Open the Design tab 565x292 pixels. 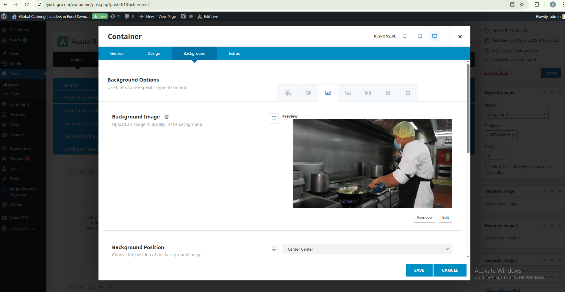coord(154,54)
